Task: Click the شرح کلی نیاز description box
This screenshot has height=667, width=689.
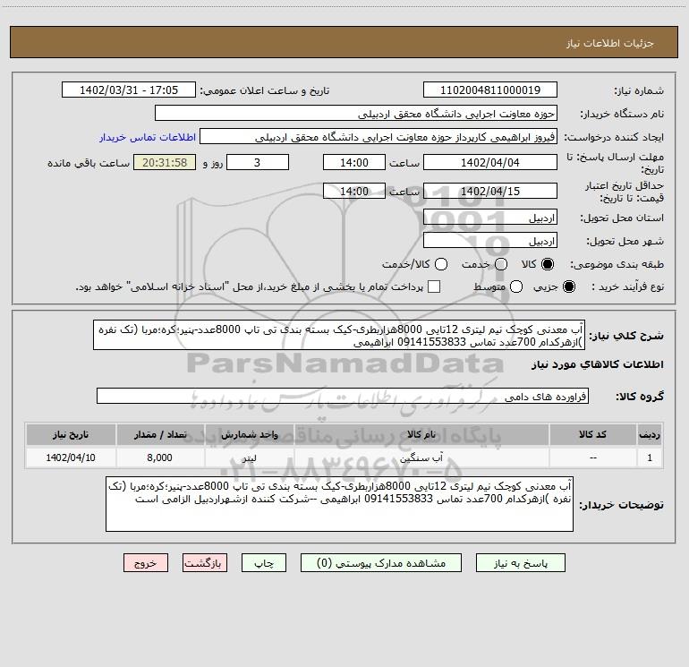Action: [339, 336]
